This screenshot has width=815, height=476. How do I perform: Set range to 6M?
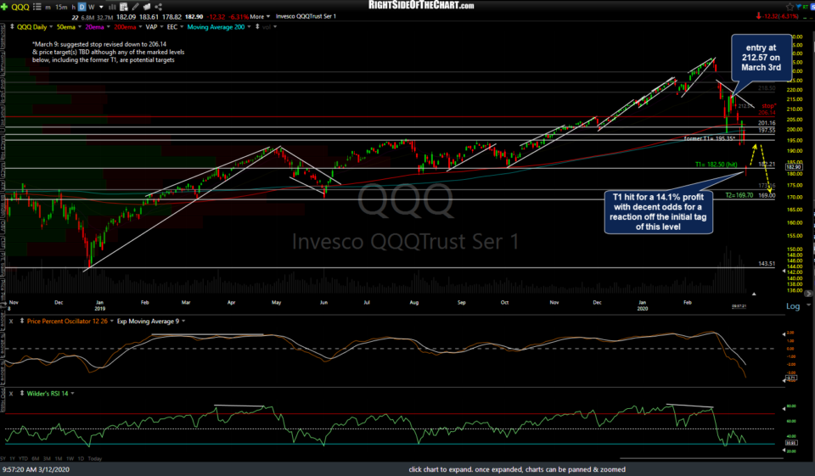click(x=36, y=459)
